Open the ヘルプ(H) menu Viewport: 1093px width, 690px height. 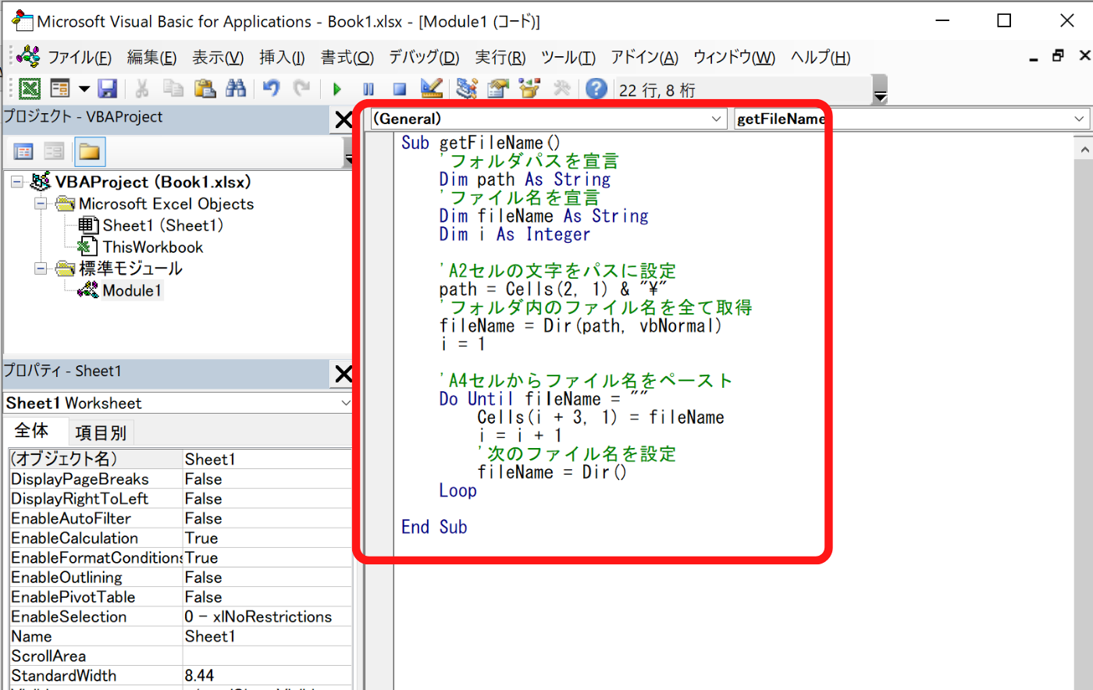820,57
